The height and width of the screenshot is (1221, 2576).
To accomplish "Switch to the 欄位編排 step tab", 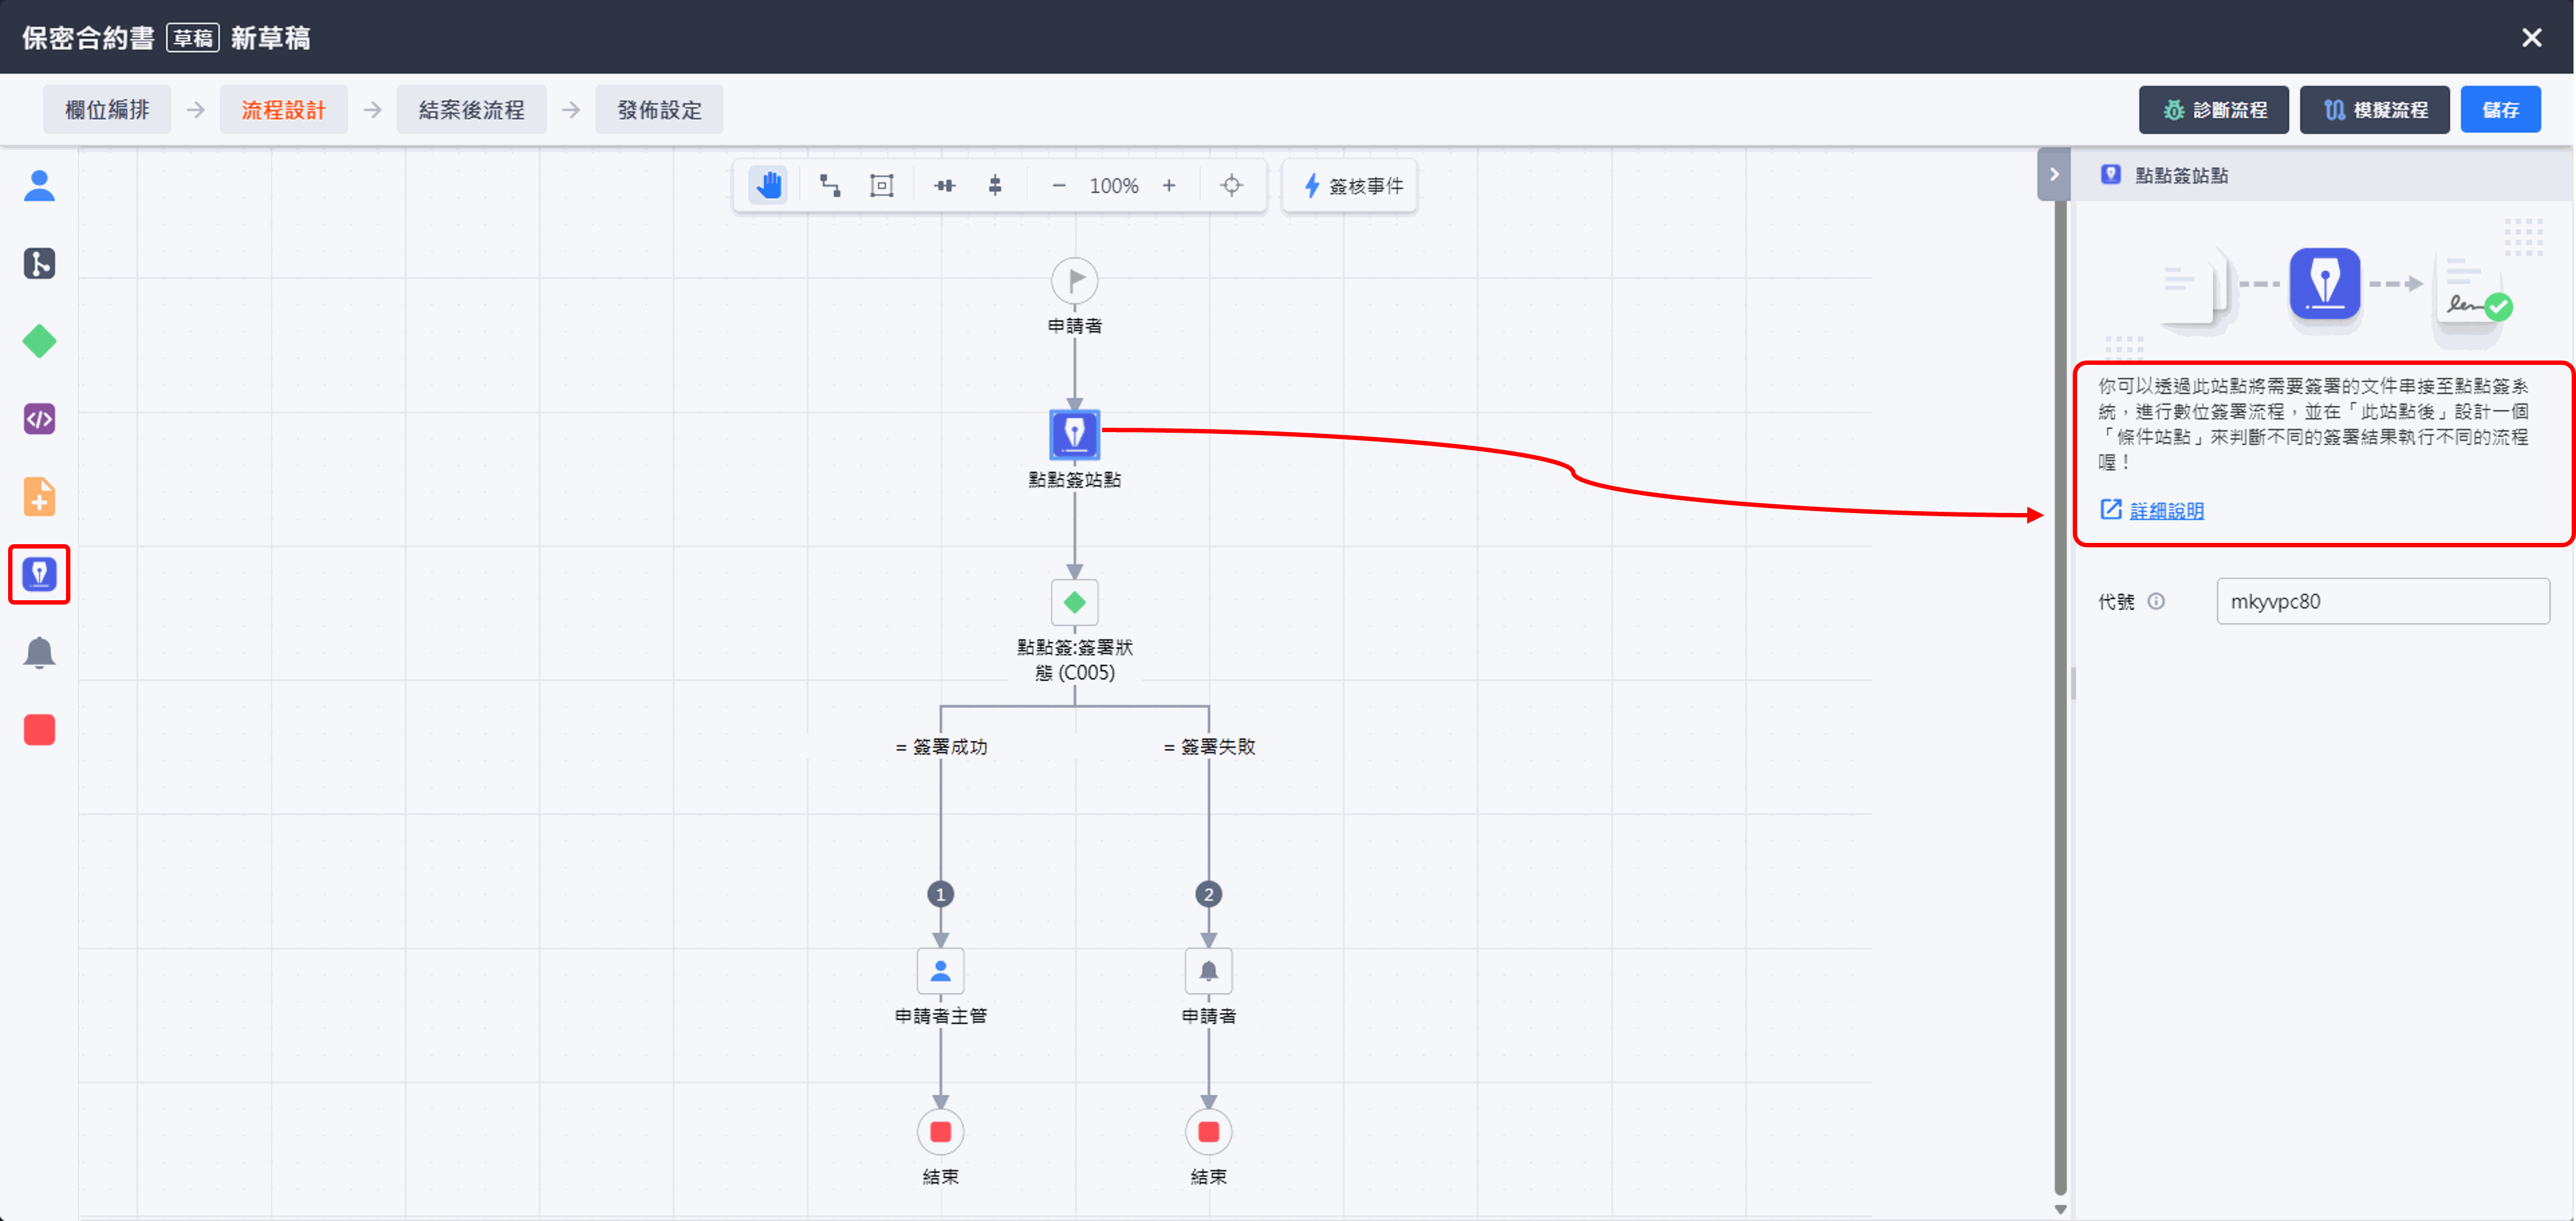I will click(107, 109).
